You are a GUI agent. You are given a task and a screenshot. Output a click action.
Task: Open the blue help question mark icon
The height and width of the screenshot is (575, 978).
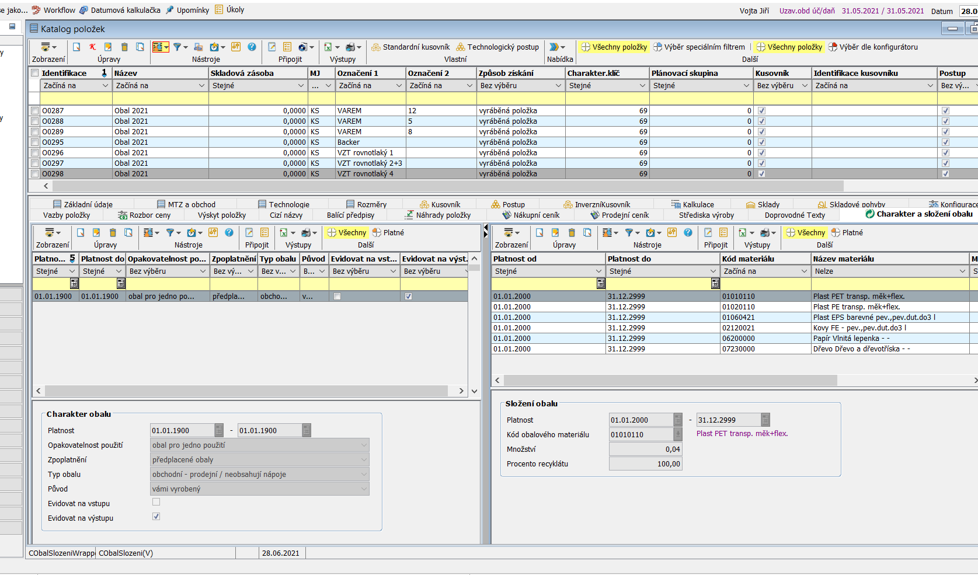pyautogui.click(x=252, y=47)
